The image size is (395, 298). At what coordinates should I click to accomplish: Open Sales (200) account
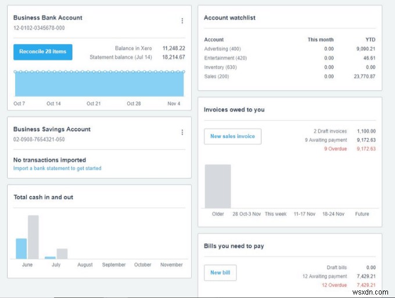pos(217,77)
